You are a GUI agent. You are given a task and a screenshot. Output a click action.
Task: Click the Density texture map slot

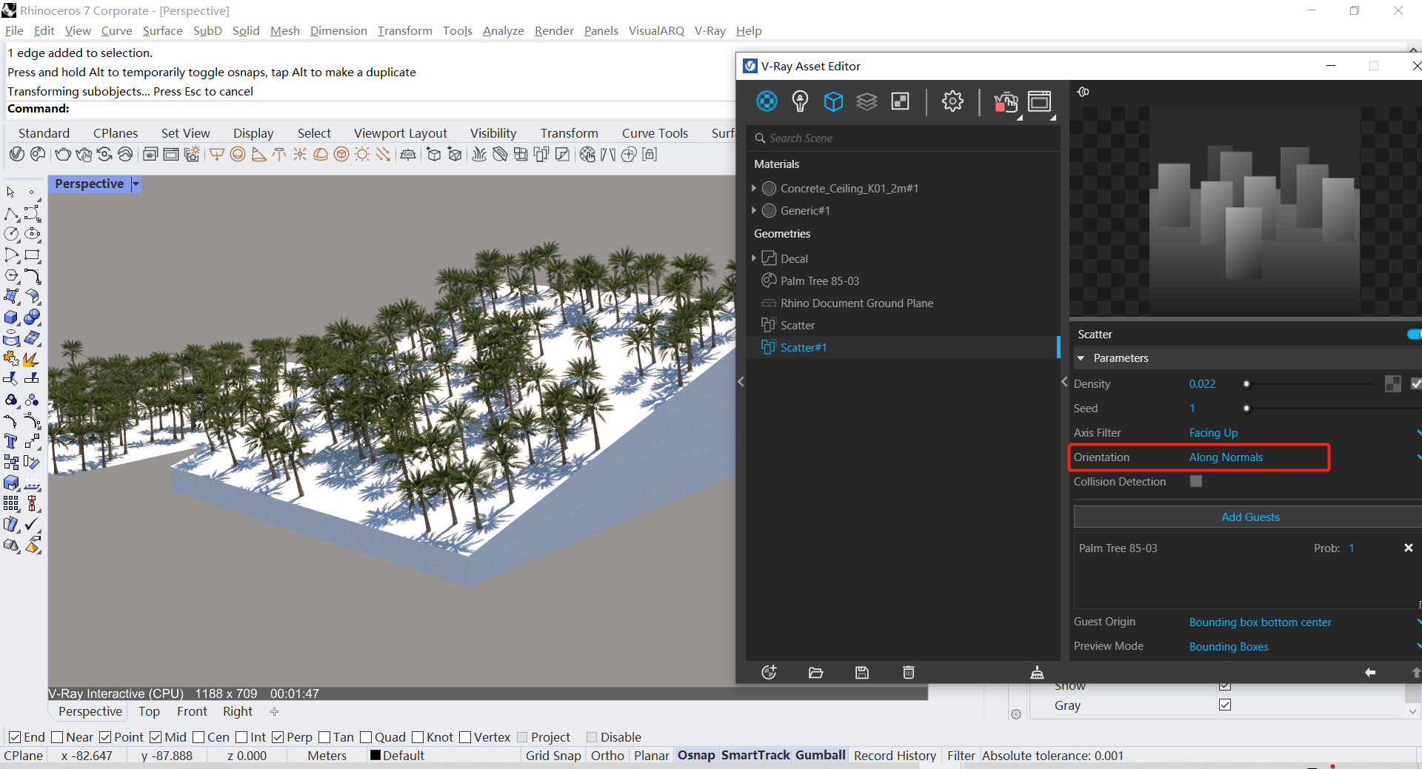(1392, 383)
